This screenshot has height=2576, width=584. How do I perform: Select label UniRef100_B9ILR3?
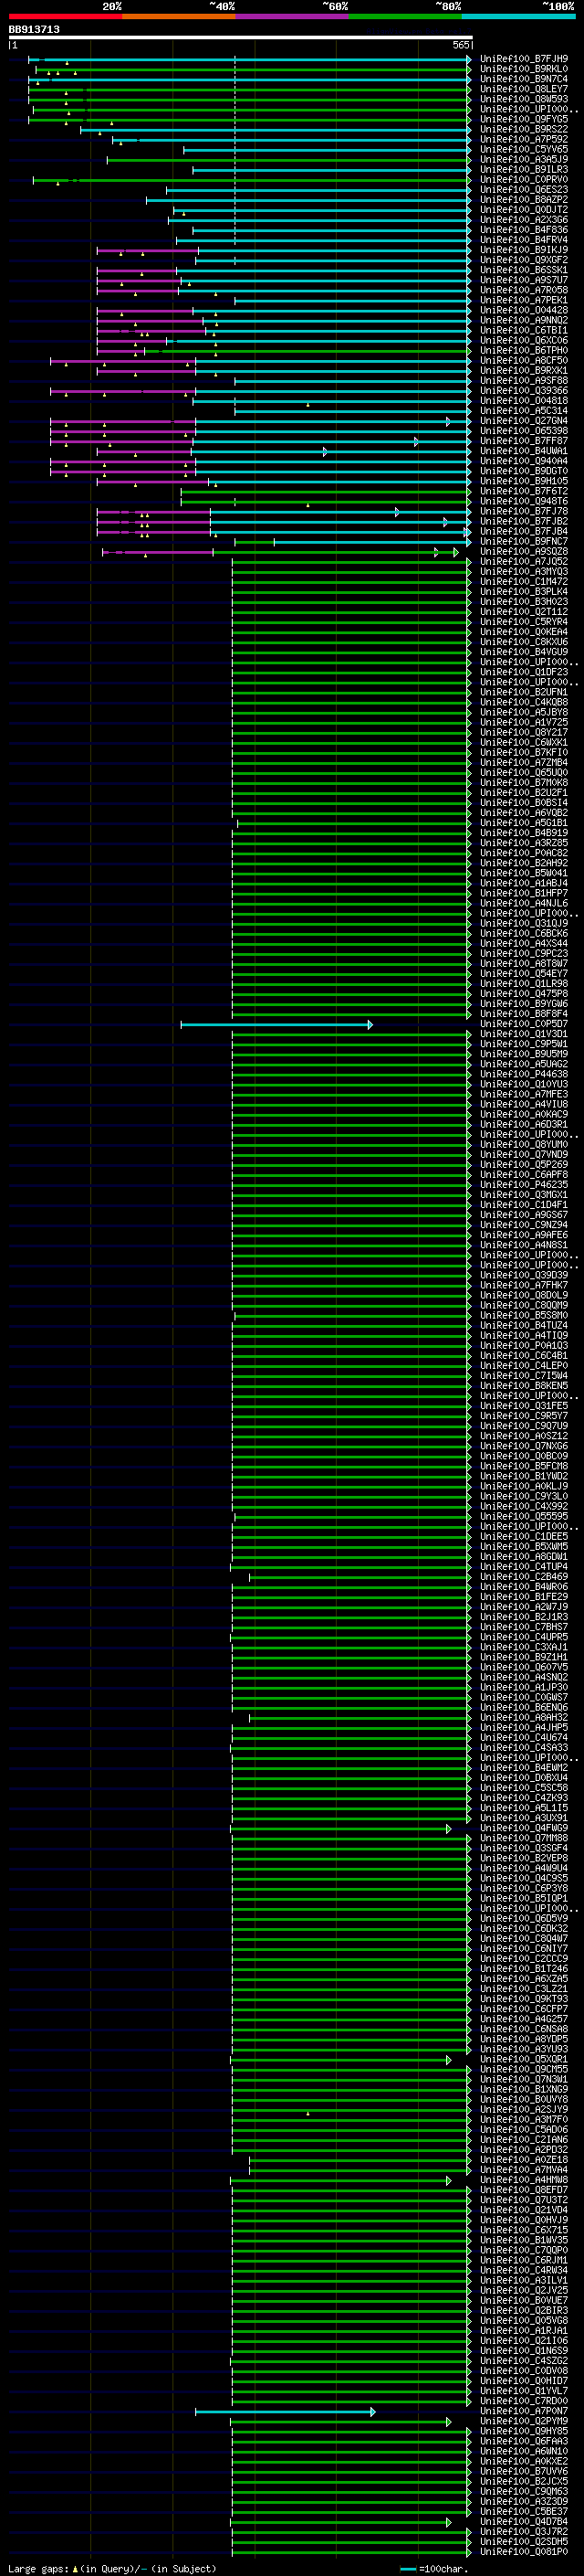[524, 170]
